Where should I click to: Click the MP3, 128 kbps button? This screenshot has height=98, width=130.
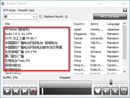110,17
